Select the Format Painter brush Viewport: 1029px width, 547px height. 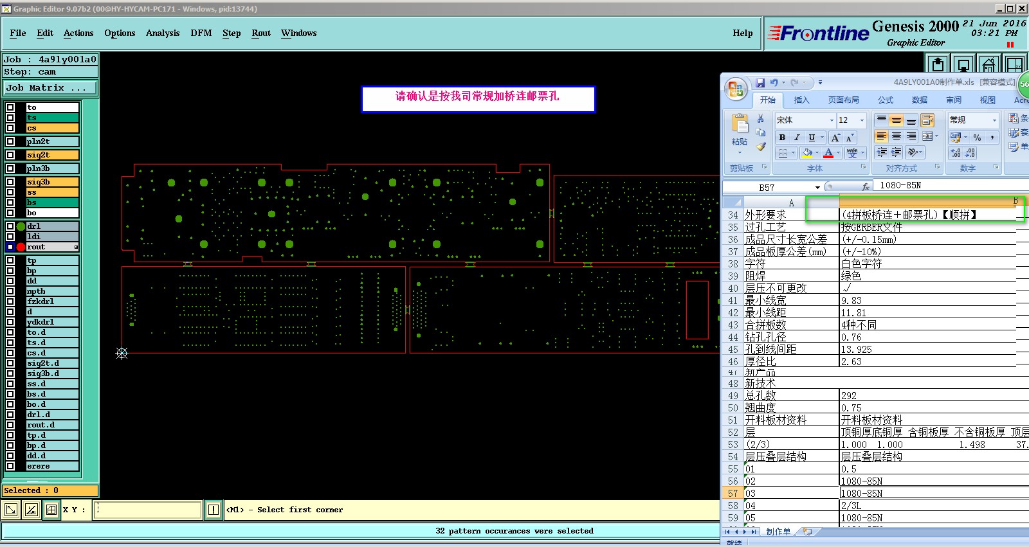tap(761, 147)
